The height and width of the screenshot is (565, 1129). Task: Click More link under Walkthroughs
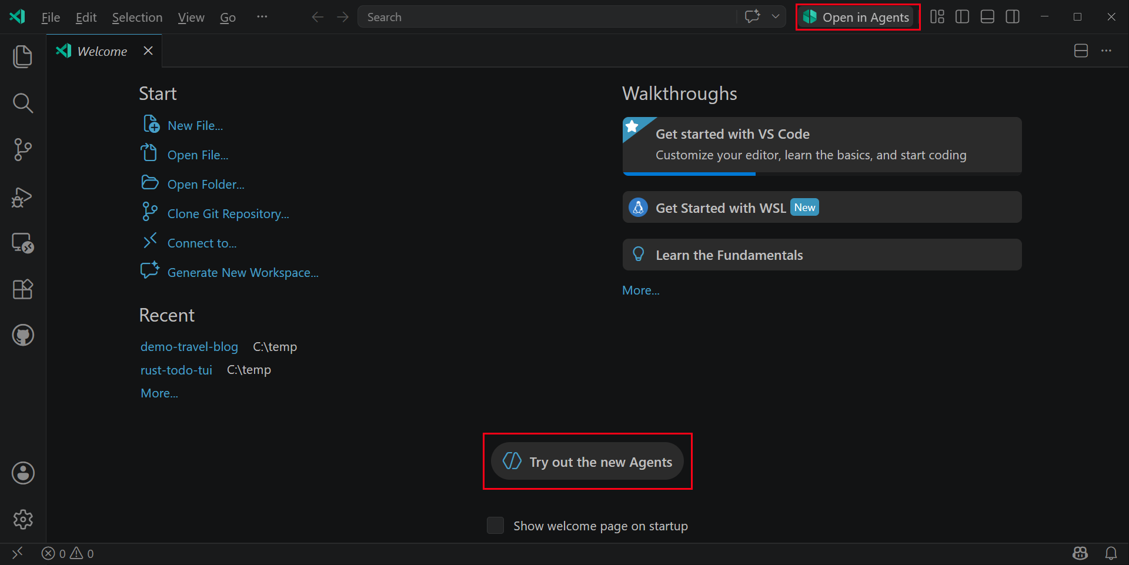point(641,290)
